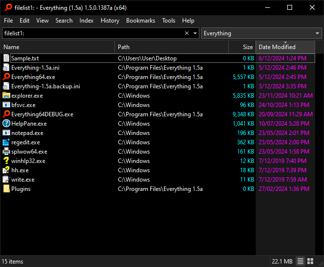Click the Plugins folder icon
The height and width of the screenshot is (267, 324).
(6, 189)
